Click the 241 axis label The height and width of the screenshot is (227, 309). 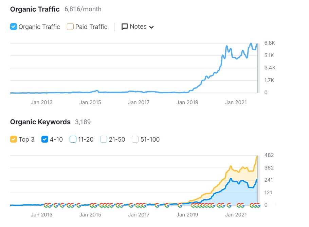click(269, 180)
